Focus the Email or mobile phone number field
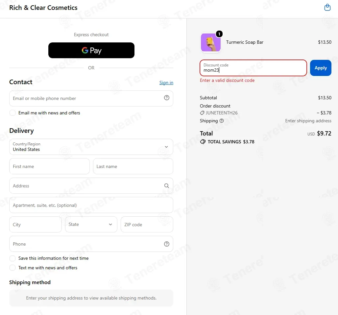This screenshot has height=315, width=338. 91,98
